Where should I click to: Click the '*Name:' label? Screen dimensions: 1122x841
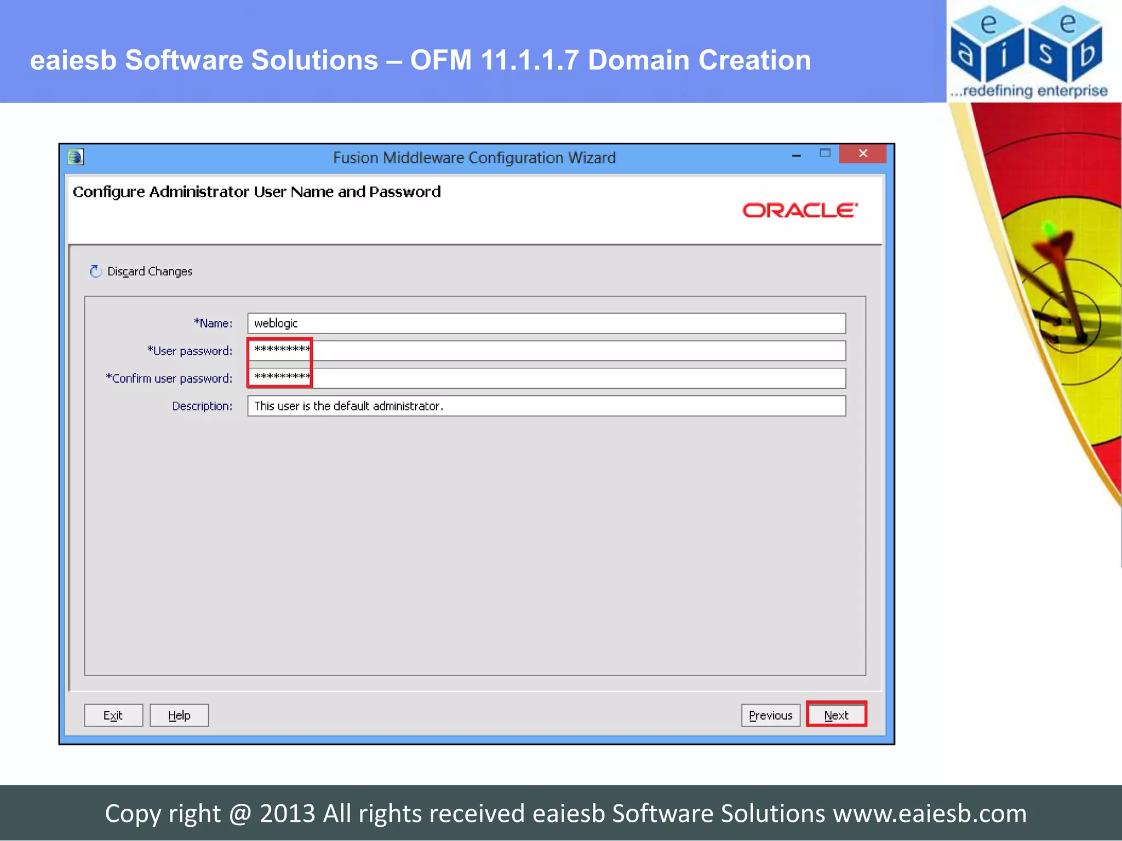[213, 323]
